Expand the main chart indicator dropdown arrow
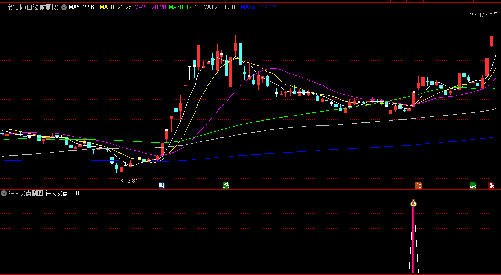501x275 pixels. click(x=64, y=7)
